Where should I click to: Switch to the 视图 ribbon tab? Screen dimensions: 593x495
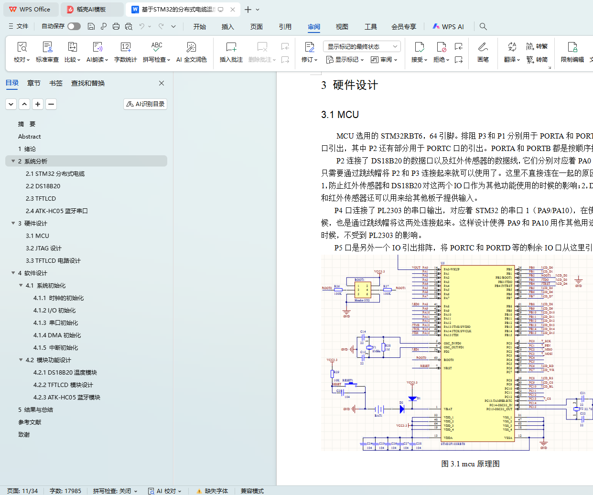pos(342,27)
